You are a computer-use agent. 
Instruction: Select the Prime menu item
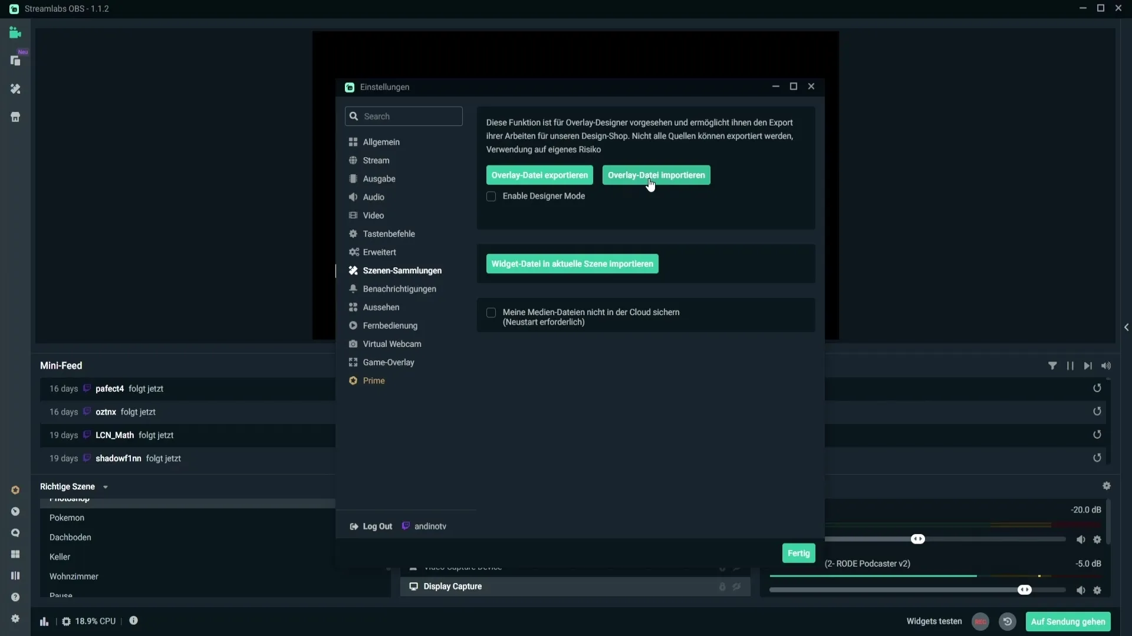pos(374,380)
